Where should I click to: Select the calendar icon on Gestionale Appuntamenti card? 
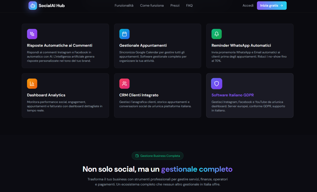[124, 34]
